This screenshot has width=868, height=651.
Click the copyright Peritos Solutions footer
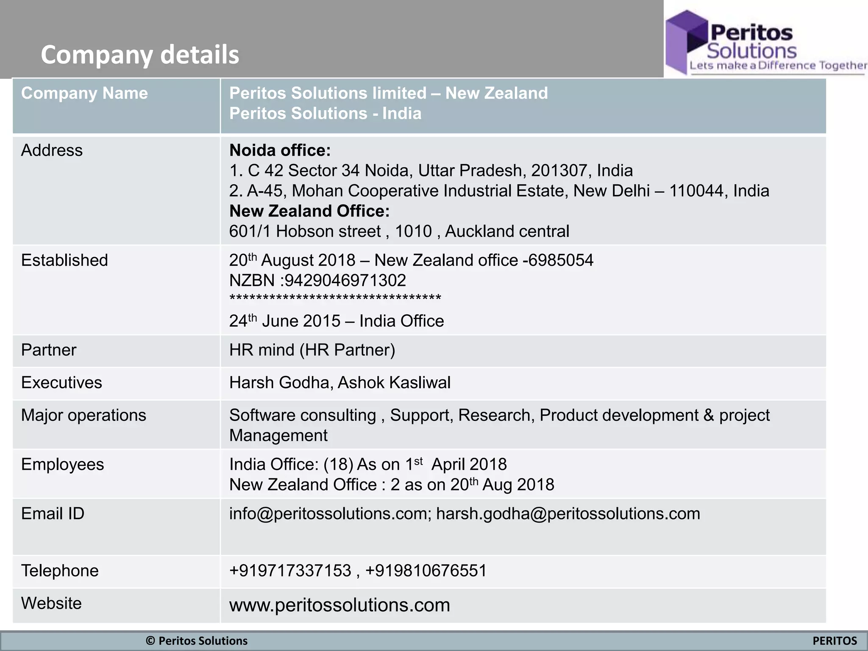(197, 641)
